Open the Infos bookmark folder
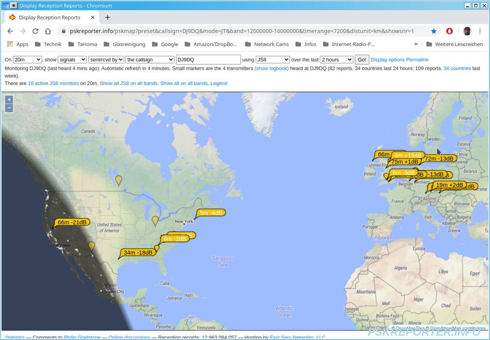The height and width of the screenshot is (340, 490). pos(306,44)
